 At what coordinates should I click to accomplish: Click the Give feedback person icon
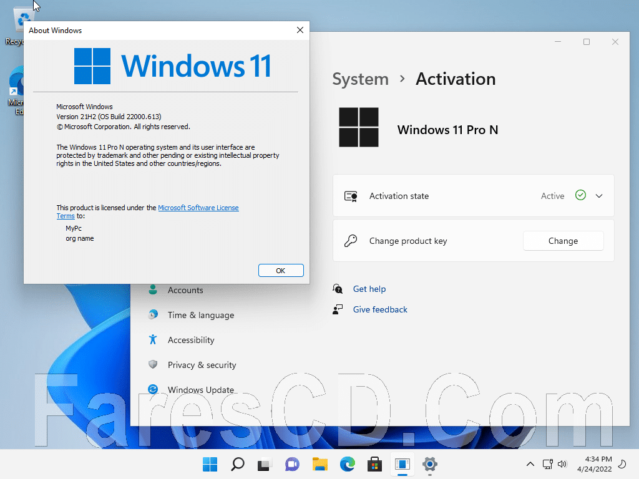pyautogui.click(x=338, y=309)
